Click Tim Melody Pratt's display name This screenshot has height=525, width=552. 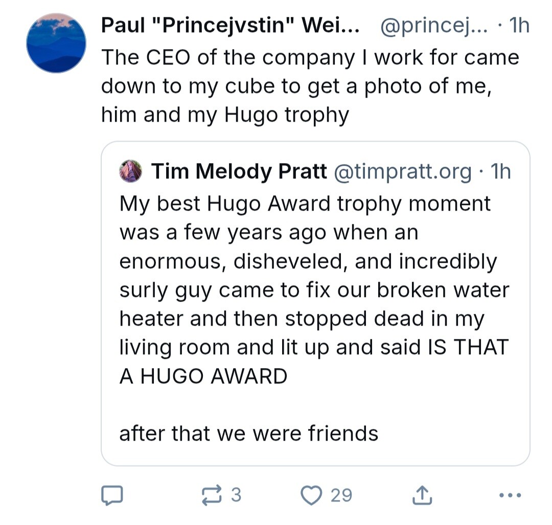coord(239,171)
